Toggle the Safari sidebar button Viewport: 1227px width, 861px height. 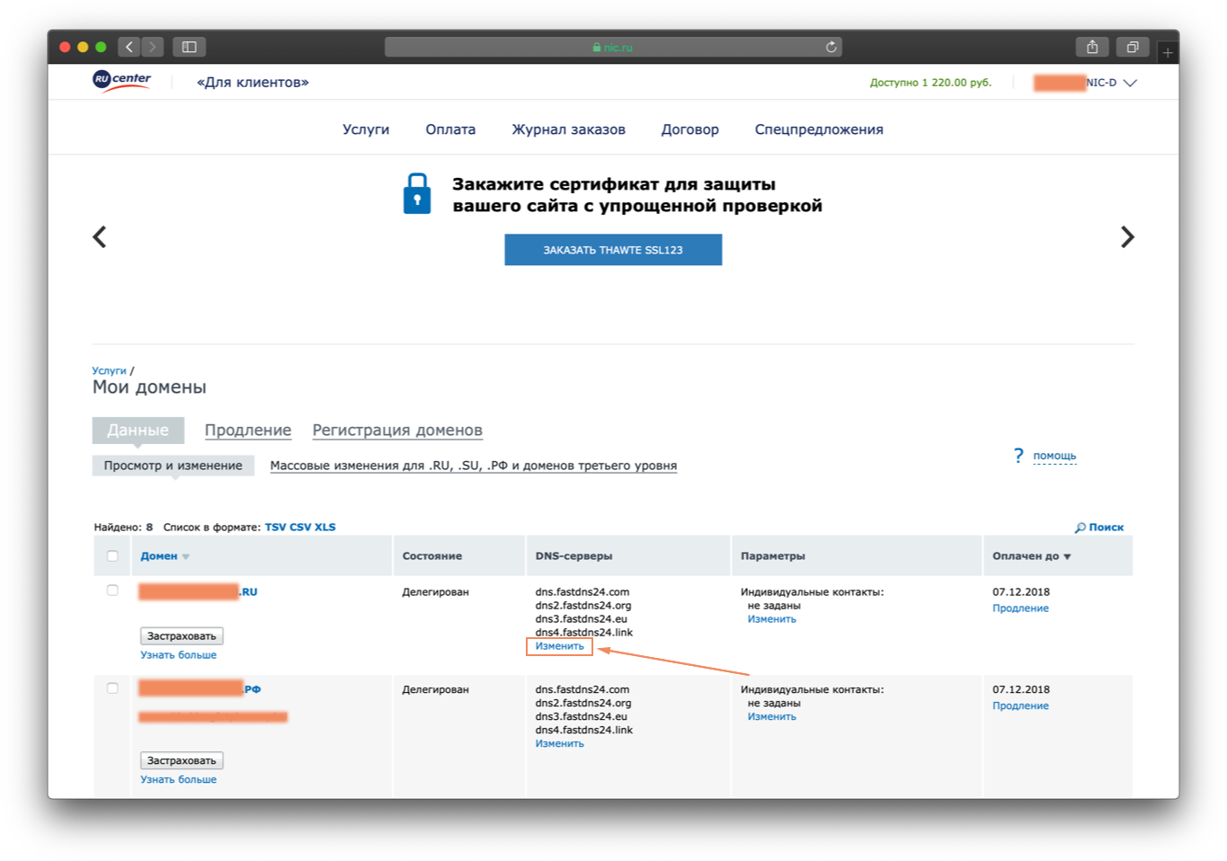pos(189,47)
